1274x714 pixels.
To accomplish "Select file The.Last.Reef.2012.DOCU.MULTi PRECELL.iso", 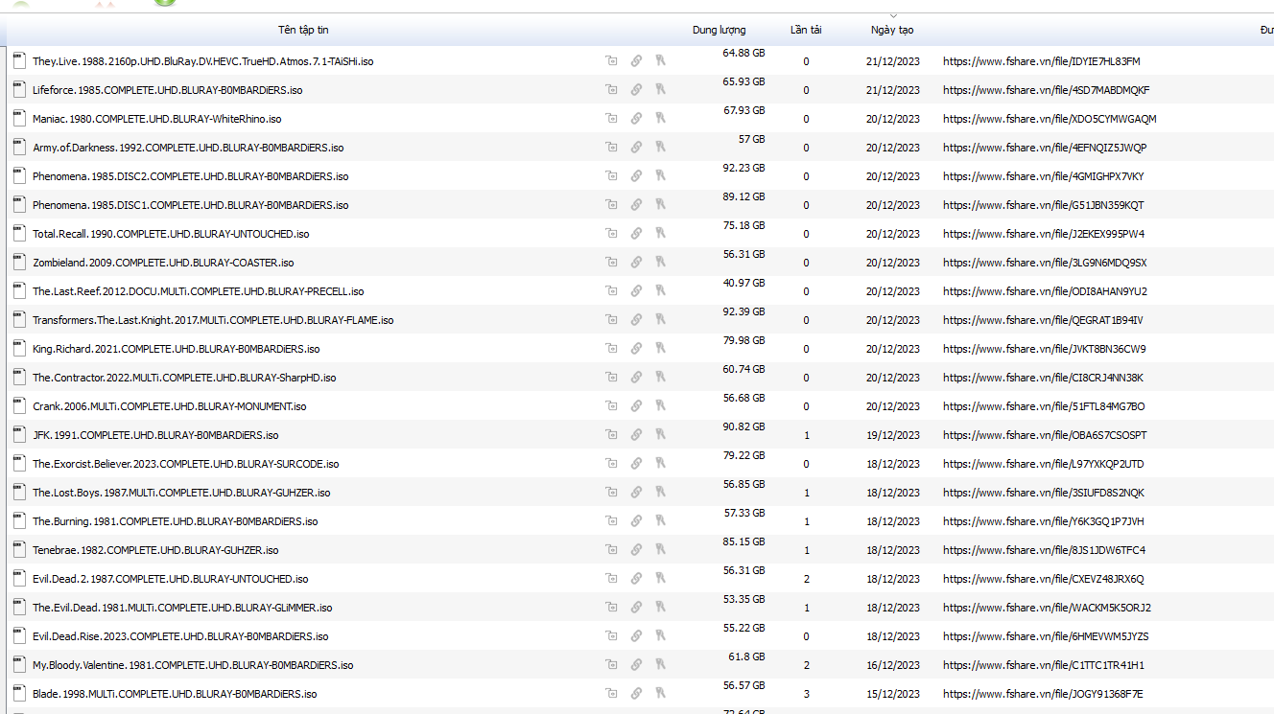I will [199, 291].
